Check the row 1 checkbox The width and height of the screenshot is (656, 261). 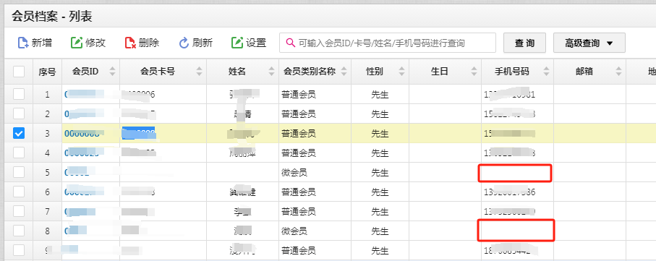tap(19, 94)
